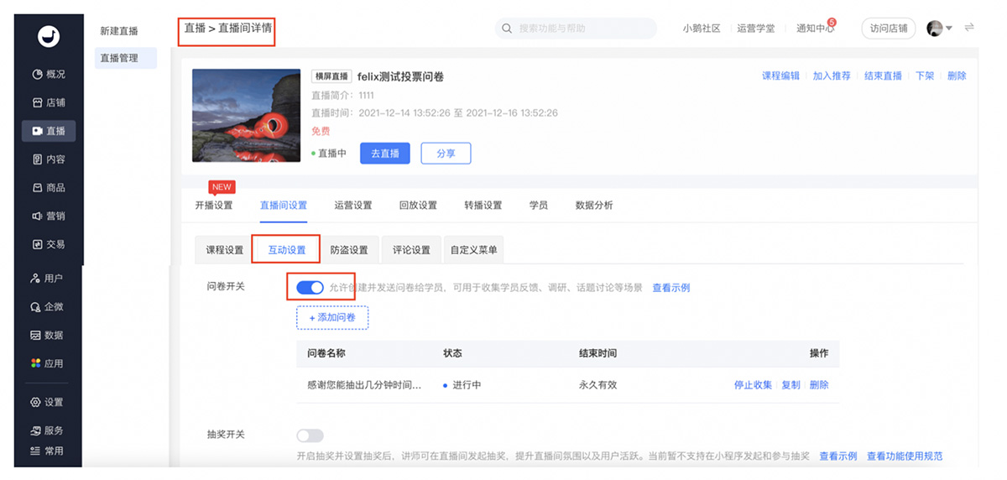Click the 通知中心 notification badge
The width and height of the screenshot is (1007, 480).
pyautogui.click(x=831, y=23)
